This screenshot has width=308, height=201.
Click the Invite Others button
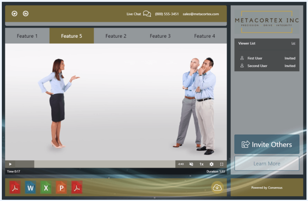267,144
